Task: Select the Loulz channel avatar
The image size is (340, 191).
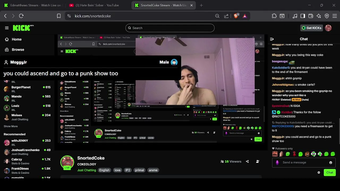Action: pos(7,108)
